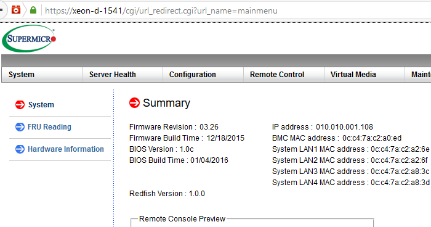Click red arrow icon beside Summary heading
431x227 pixels.
tap(134, 103)
